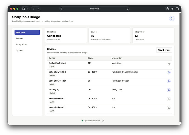Go forward in browser history

(x=38, y=9)
